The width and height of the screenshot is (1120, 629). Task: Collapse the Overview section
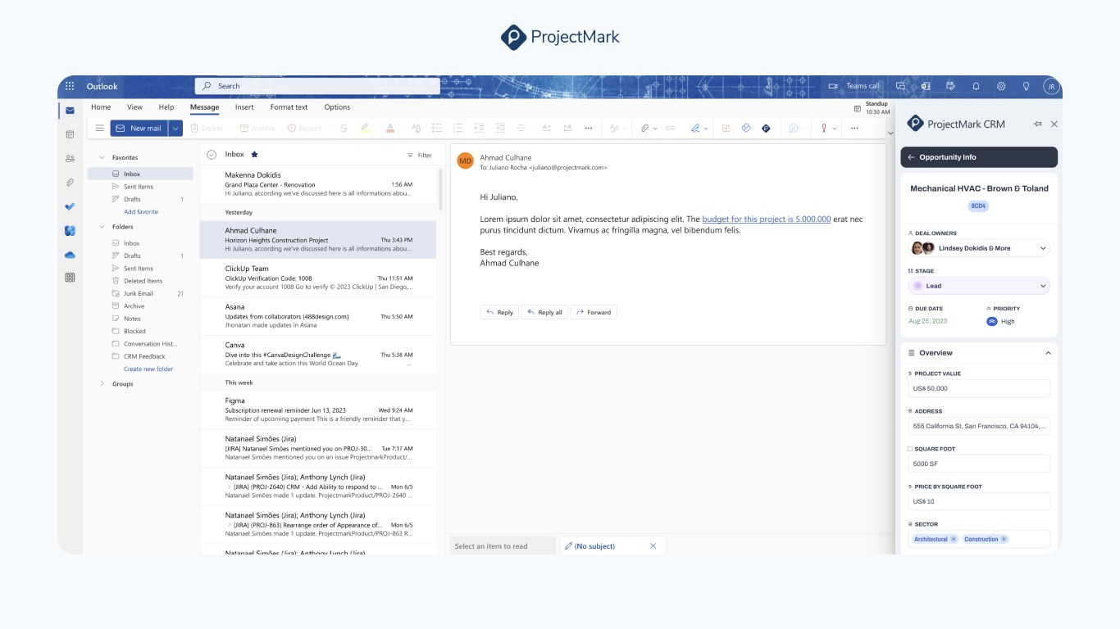click(x=1048, y=353)
